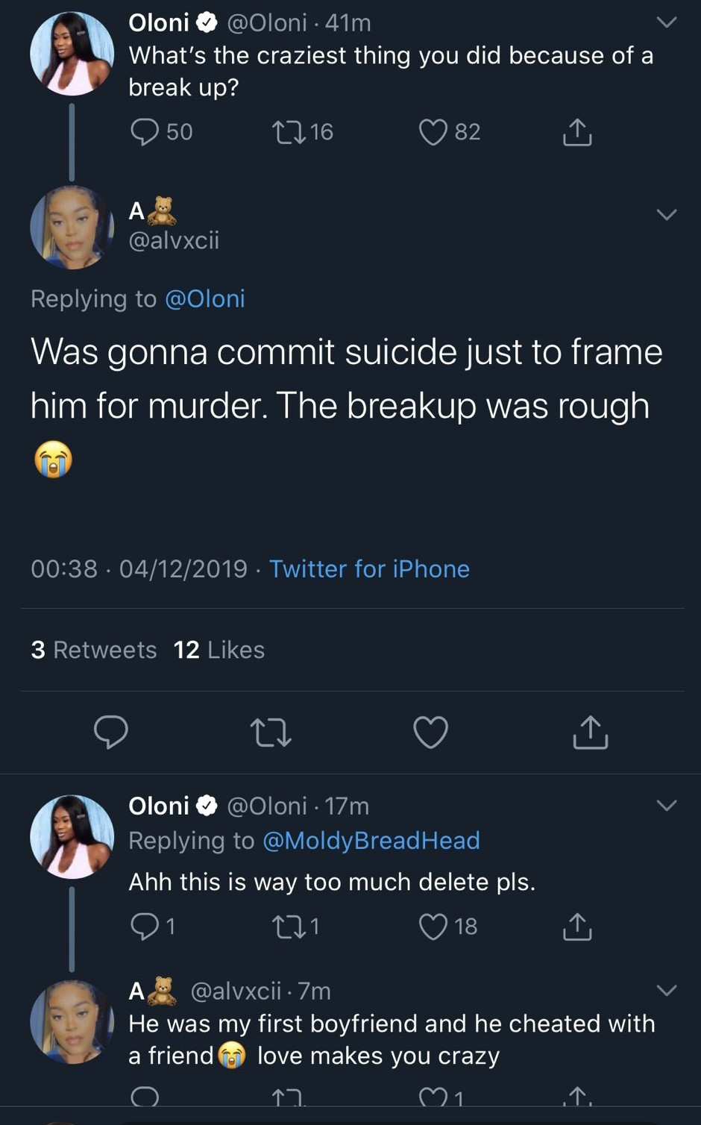The image size is (701, 1125).
Task: Open the @MoldyBreadHead profile mention
Action: click(371, 841)
